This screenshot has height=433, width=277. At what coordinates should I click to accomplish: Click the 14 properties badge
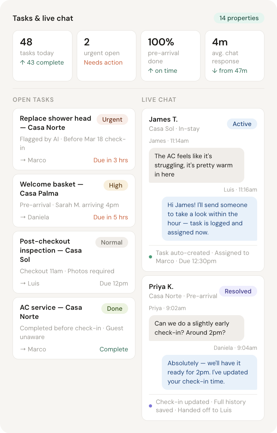point(239,18)
